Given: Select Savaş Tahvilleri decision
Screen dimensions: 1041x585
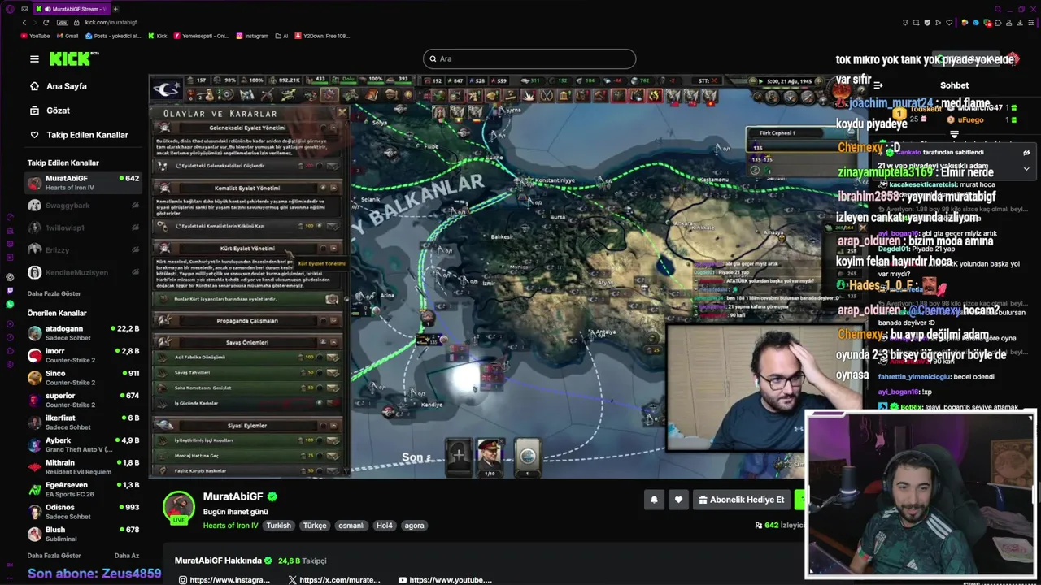Looking at the screenshot, I should click(248, 372).
